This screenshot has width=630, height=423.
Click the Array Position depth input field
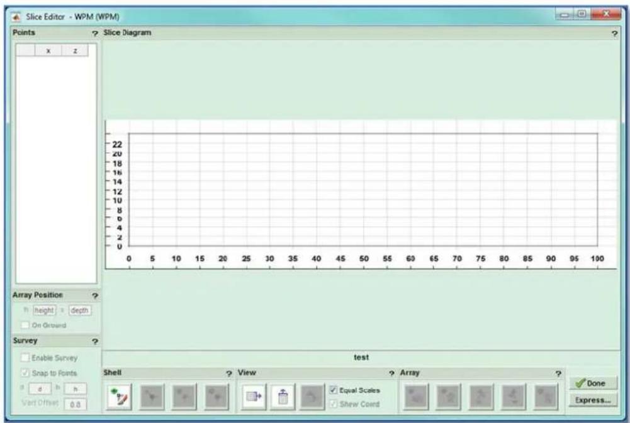point(79,310)
